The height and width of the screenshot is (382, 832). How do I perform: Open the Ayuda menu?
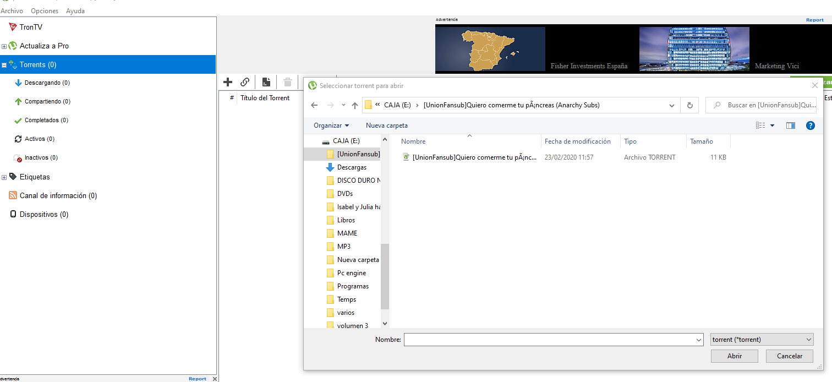[x=75, y=11]
